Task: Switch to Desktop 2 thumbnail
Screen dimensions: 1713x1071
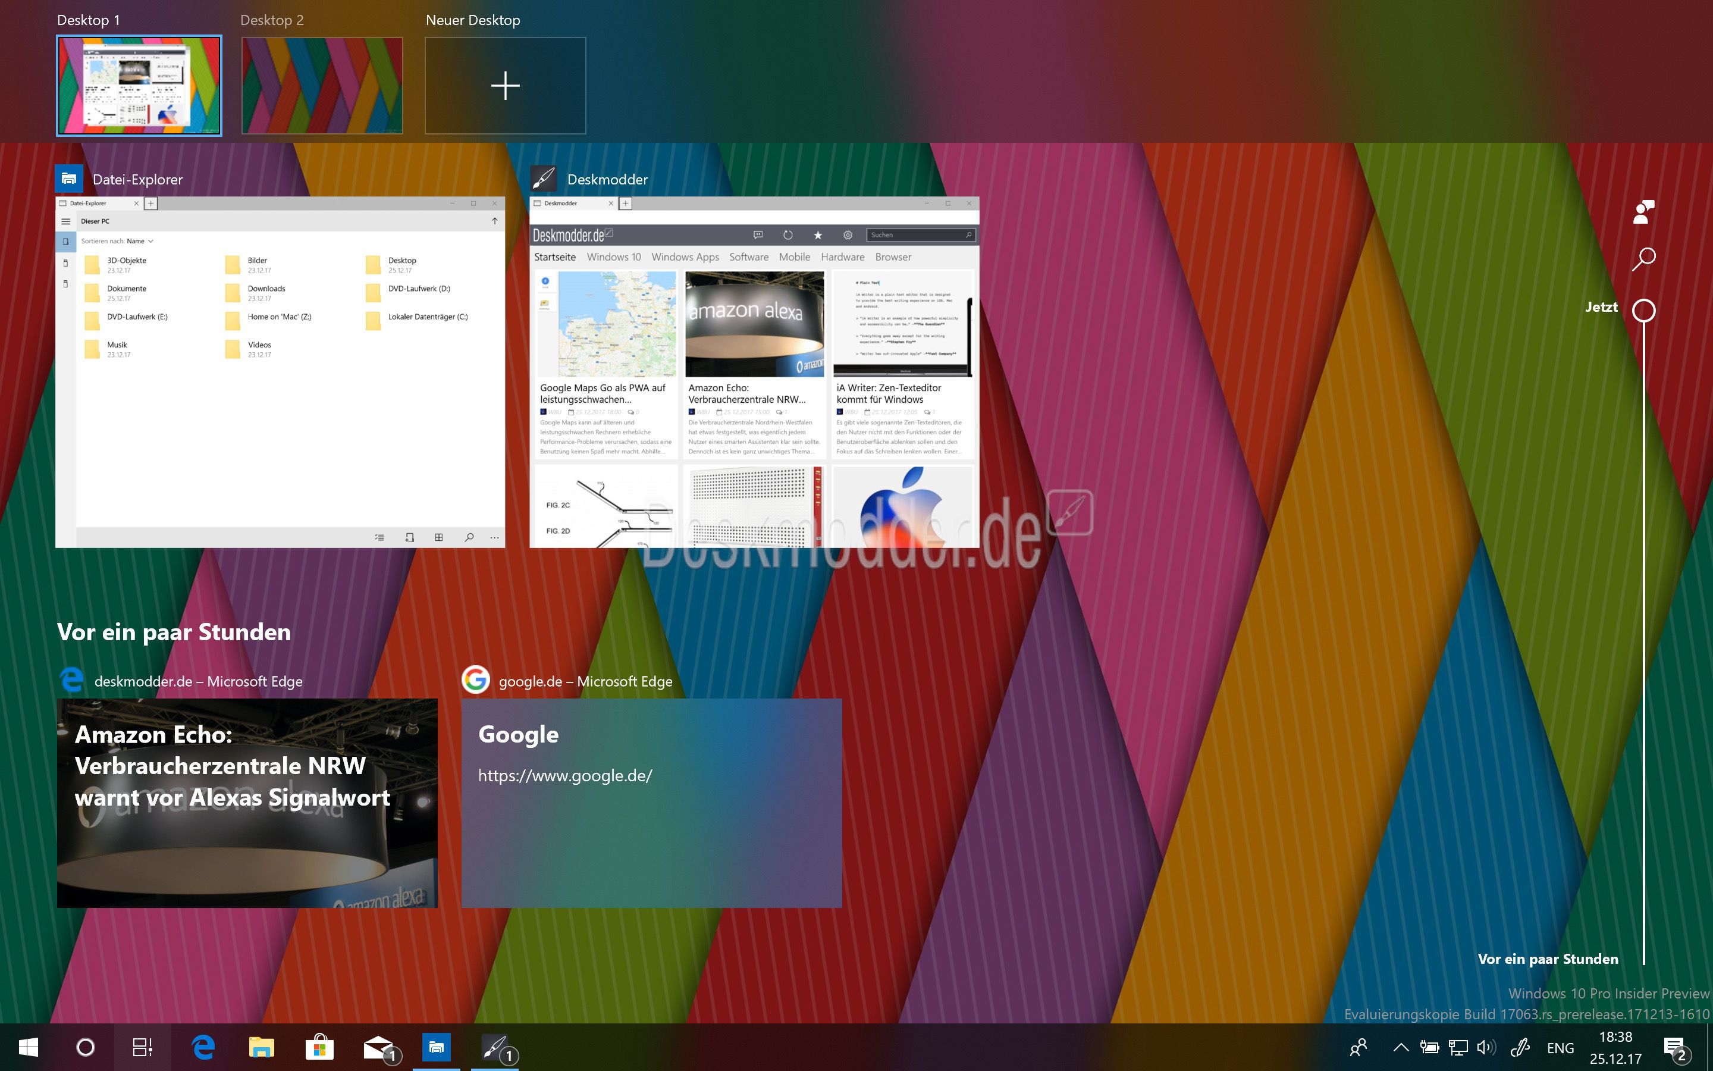Action: 322,85
